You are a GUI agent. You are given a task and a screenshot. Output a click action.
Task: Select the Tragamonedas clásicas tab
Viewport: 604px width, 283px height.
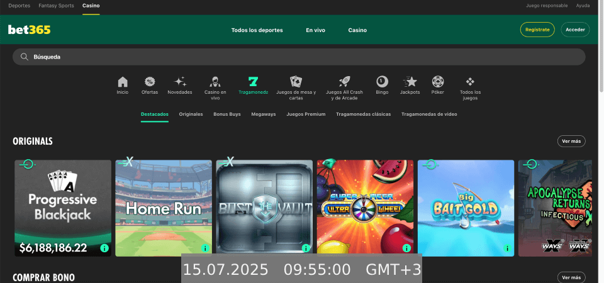(x=363, y=114)
